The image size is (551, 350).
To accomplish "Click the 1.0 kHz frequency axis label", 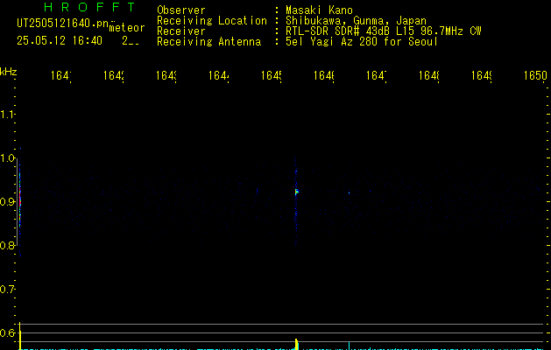I will click(x=7, y=158).
